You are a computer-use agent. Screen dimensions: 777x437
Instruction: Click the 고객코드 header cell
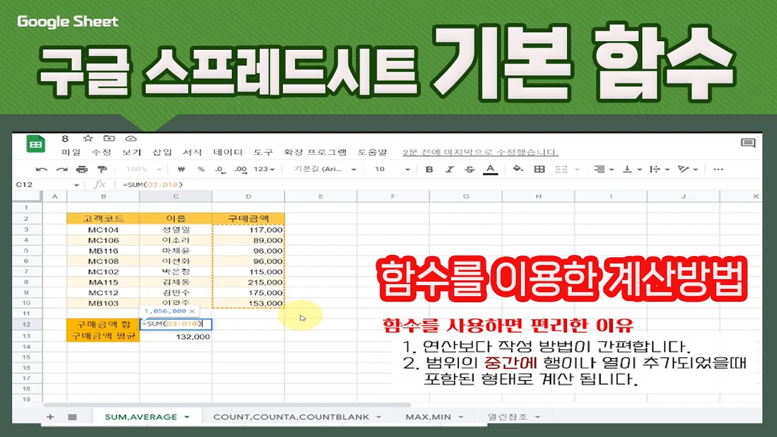(103, 218)
